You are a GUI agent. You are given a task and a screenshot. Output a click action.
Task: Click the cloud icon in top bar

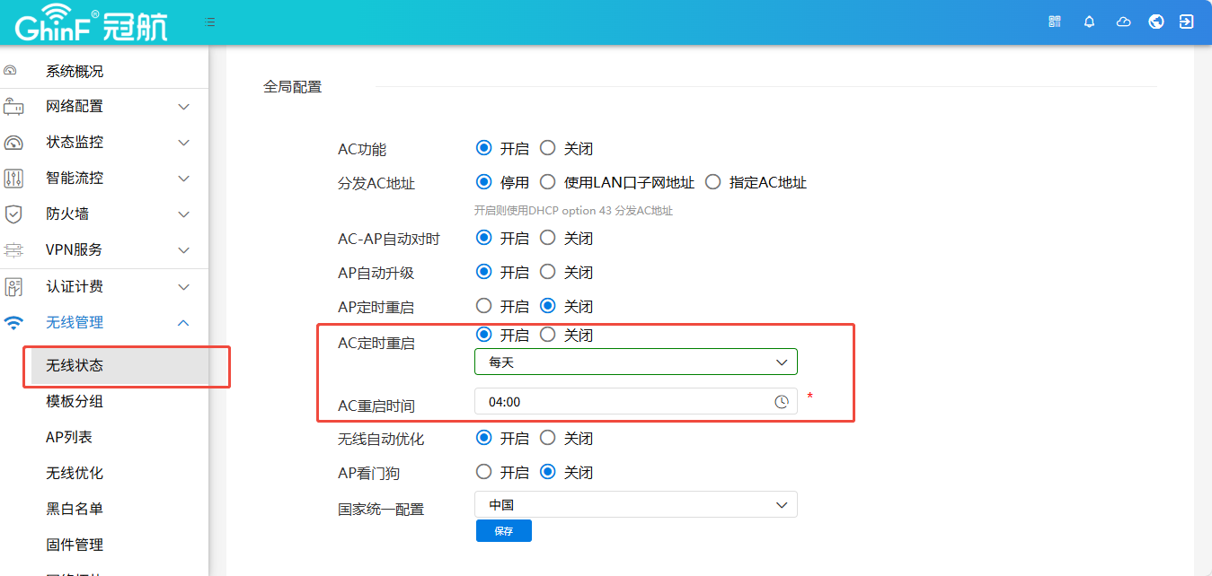1123,22
